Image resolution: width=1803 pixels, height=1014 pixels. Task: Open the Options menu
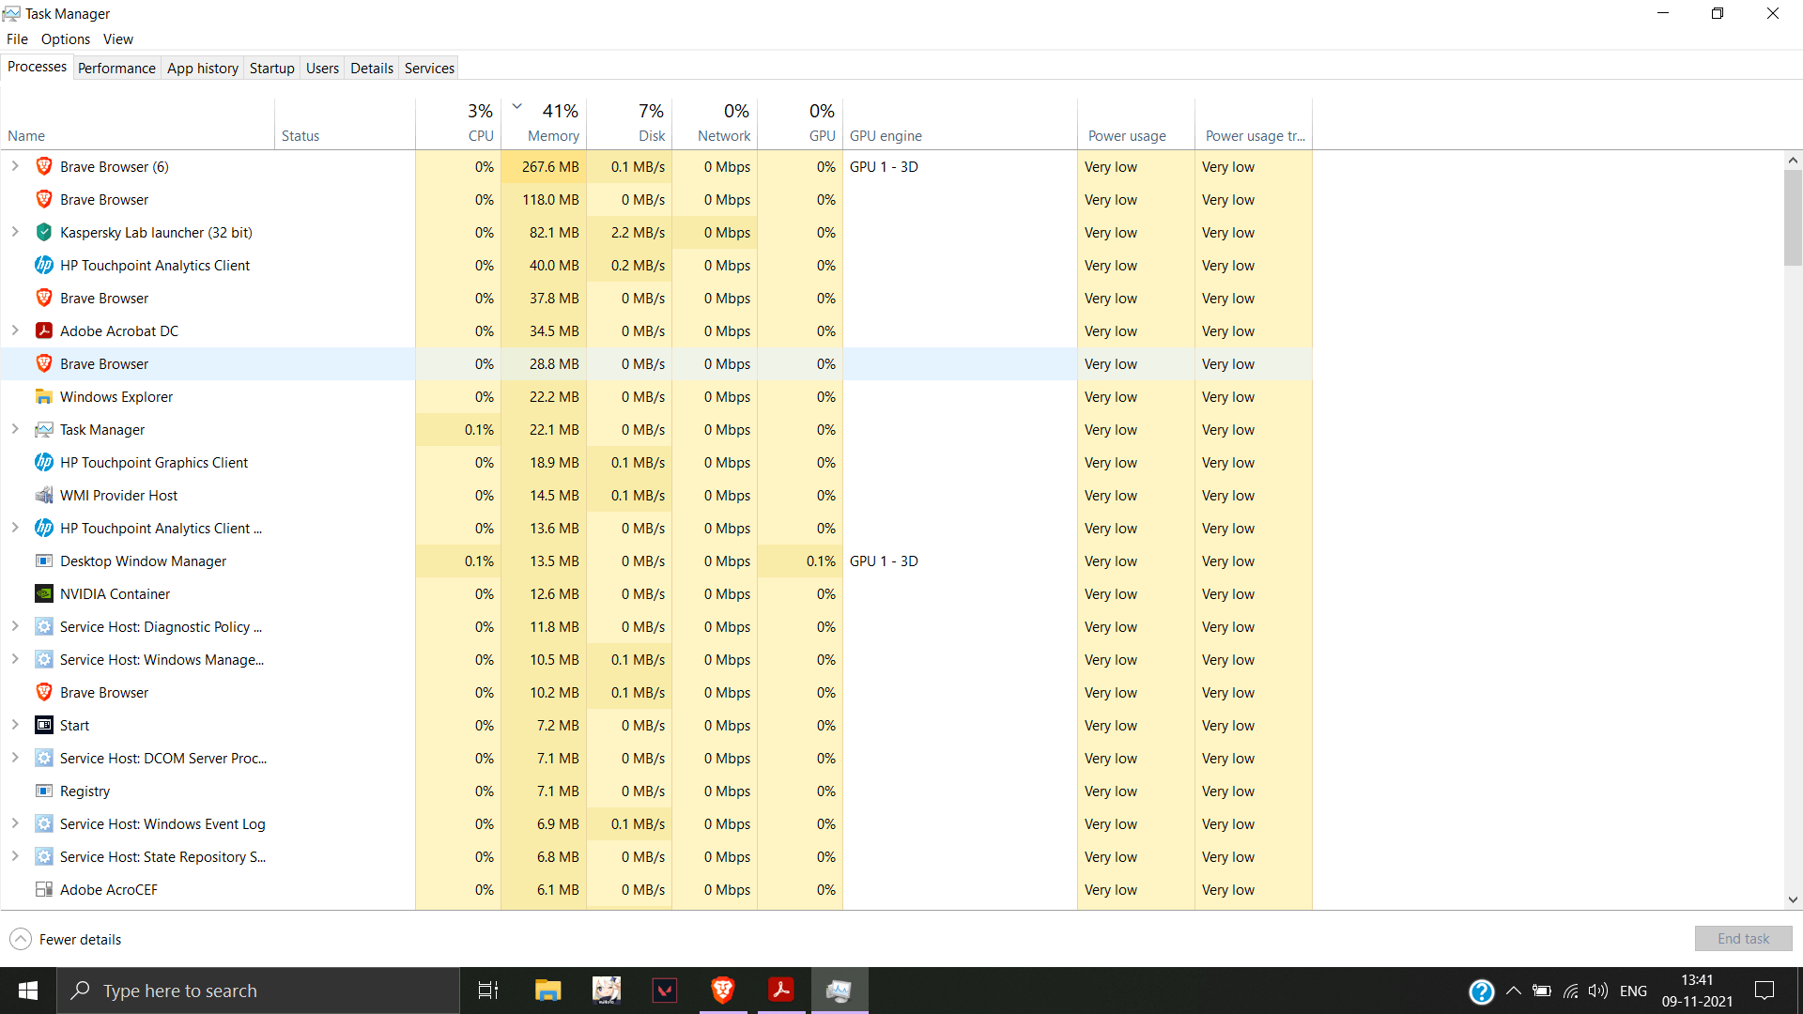66,38
